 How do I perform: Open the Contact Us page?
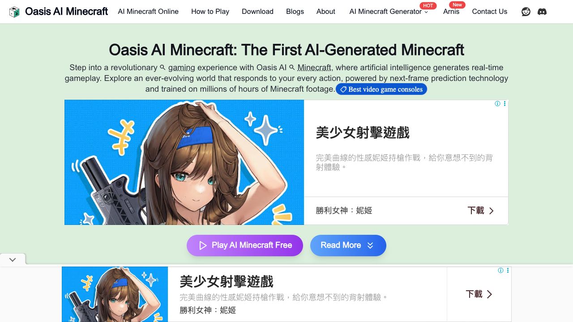490,12
